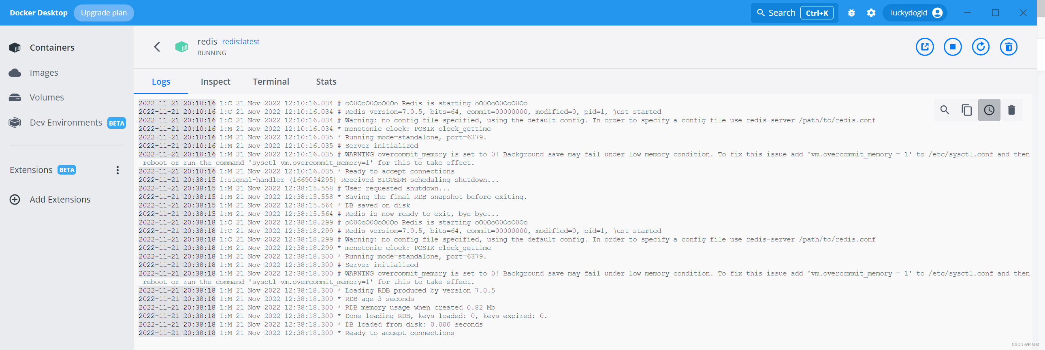This screenshot has height=350, width=1045.
Task: Click the Containers cube icon
Action: (x=15, y=48)
